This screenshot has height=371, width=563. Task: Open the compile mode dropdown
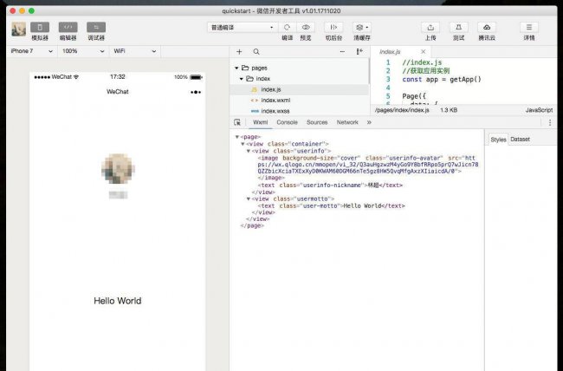point(242,28)
